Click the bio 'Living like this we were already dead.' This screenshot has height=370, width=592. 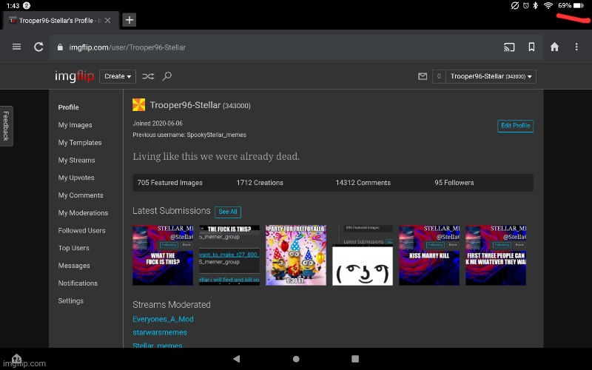coord(216,156)
